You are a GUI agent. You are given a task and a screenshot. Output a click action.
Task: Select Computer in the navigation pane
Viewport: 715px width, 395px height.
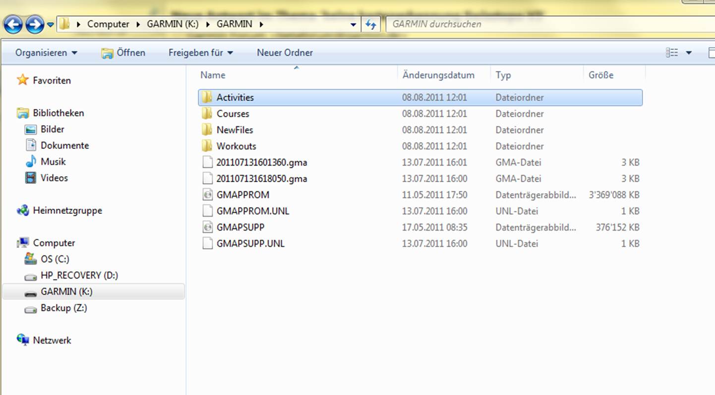(54, 243)
